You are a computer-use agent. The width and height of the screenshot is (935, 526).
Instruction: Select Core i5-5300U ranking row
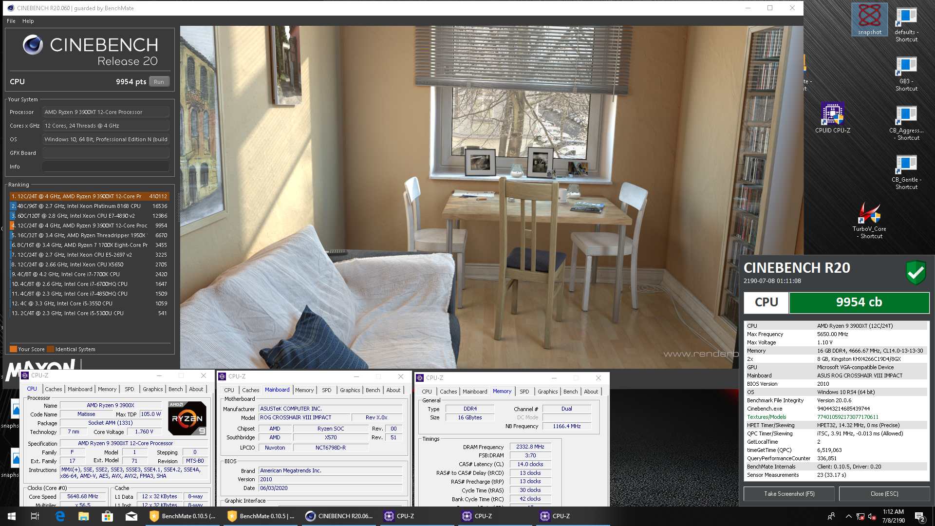(x=90, y=313)
